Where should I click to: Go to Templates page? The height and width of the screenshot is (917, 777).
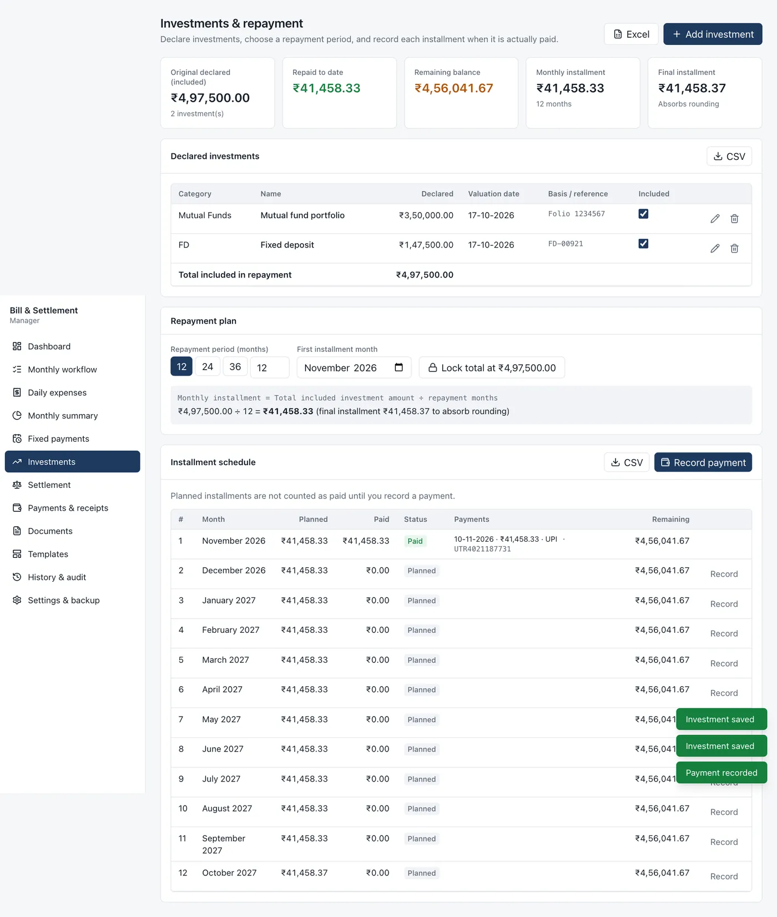click(x=72, y=554)
